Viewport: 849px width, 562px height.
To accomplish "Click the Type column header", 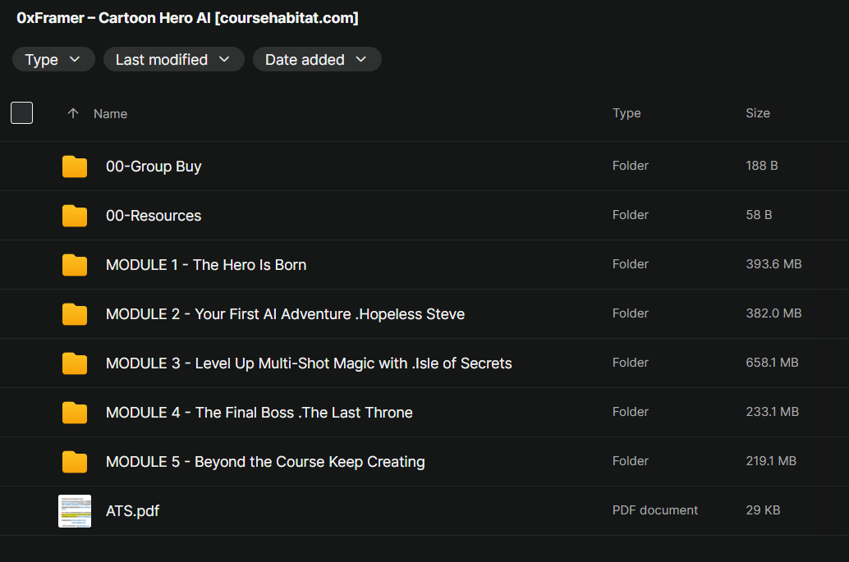I will (x=626, y=113).
